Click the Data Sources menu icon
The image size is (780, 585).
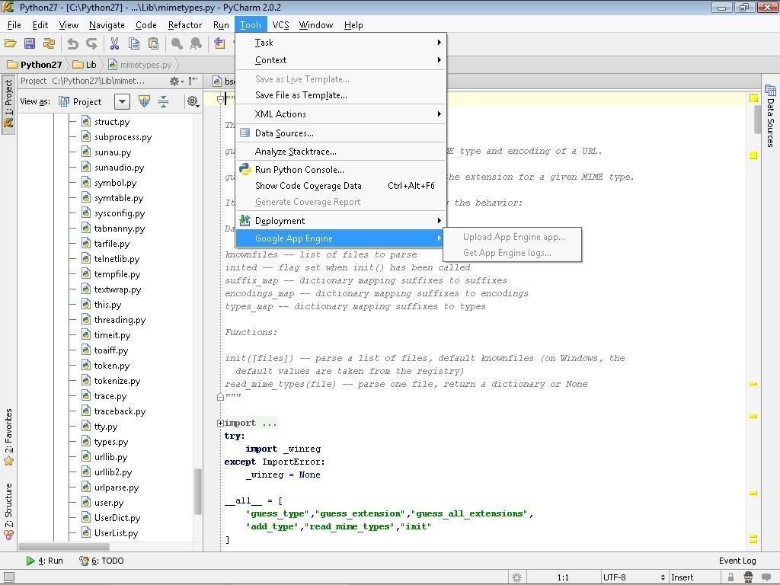(x=245, y=133)
